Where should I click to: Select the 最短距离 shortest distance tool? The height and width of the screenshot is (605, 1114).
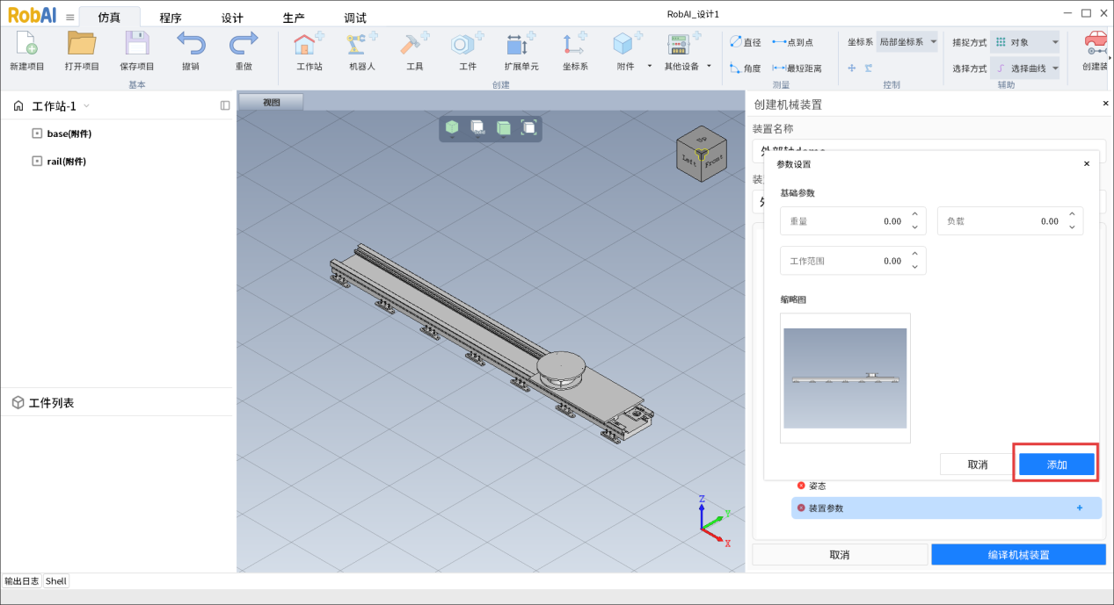coord(797,68)
